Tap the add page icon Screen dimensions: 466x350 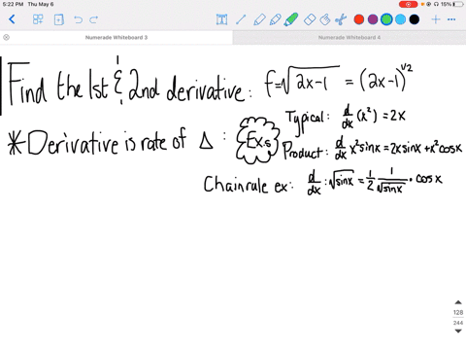(58, 19)
